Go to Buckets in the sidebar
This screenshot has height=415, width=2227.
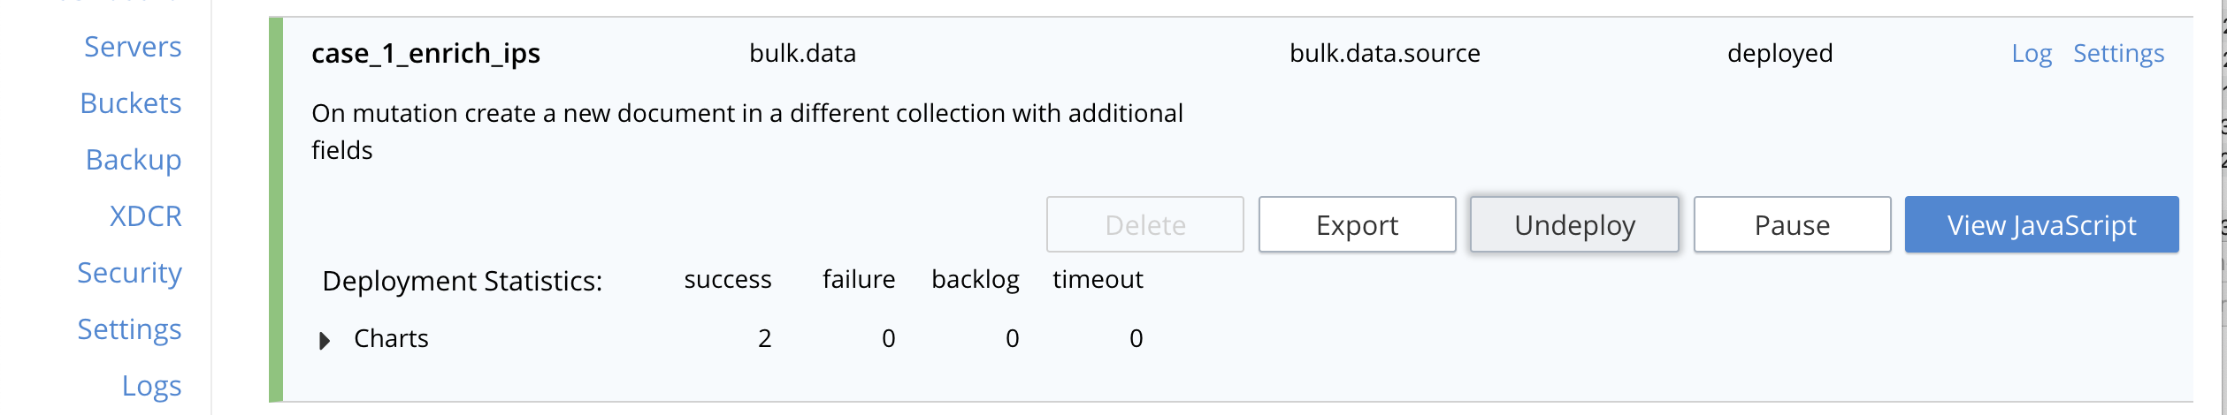coord(131,103)
